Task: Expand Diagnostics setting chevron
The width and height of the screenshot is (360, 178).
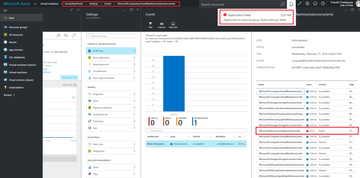Action: 134,151
